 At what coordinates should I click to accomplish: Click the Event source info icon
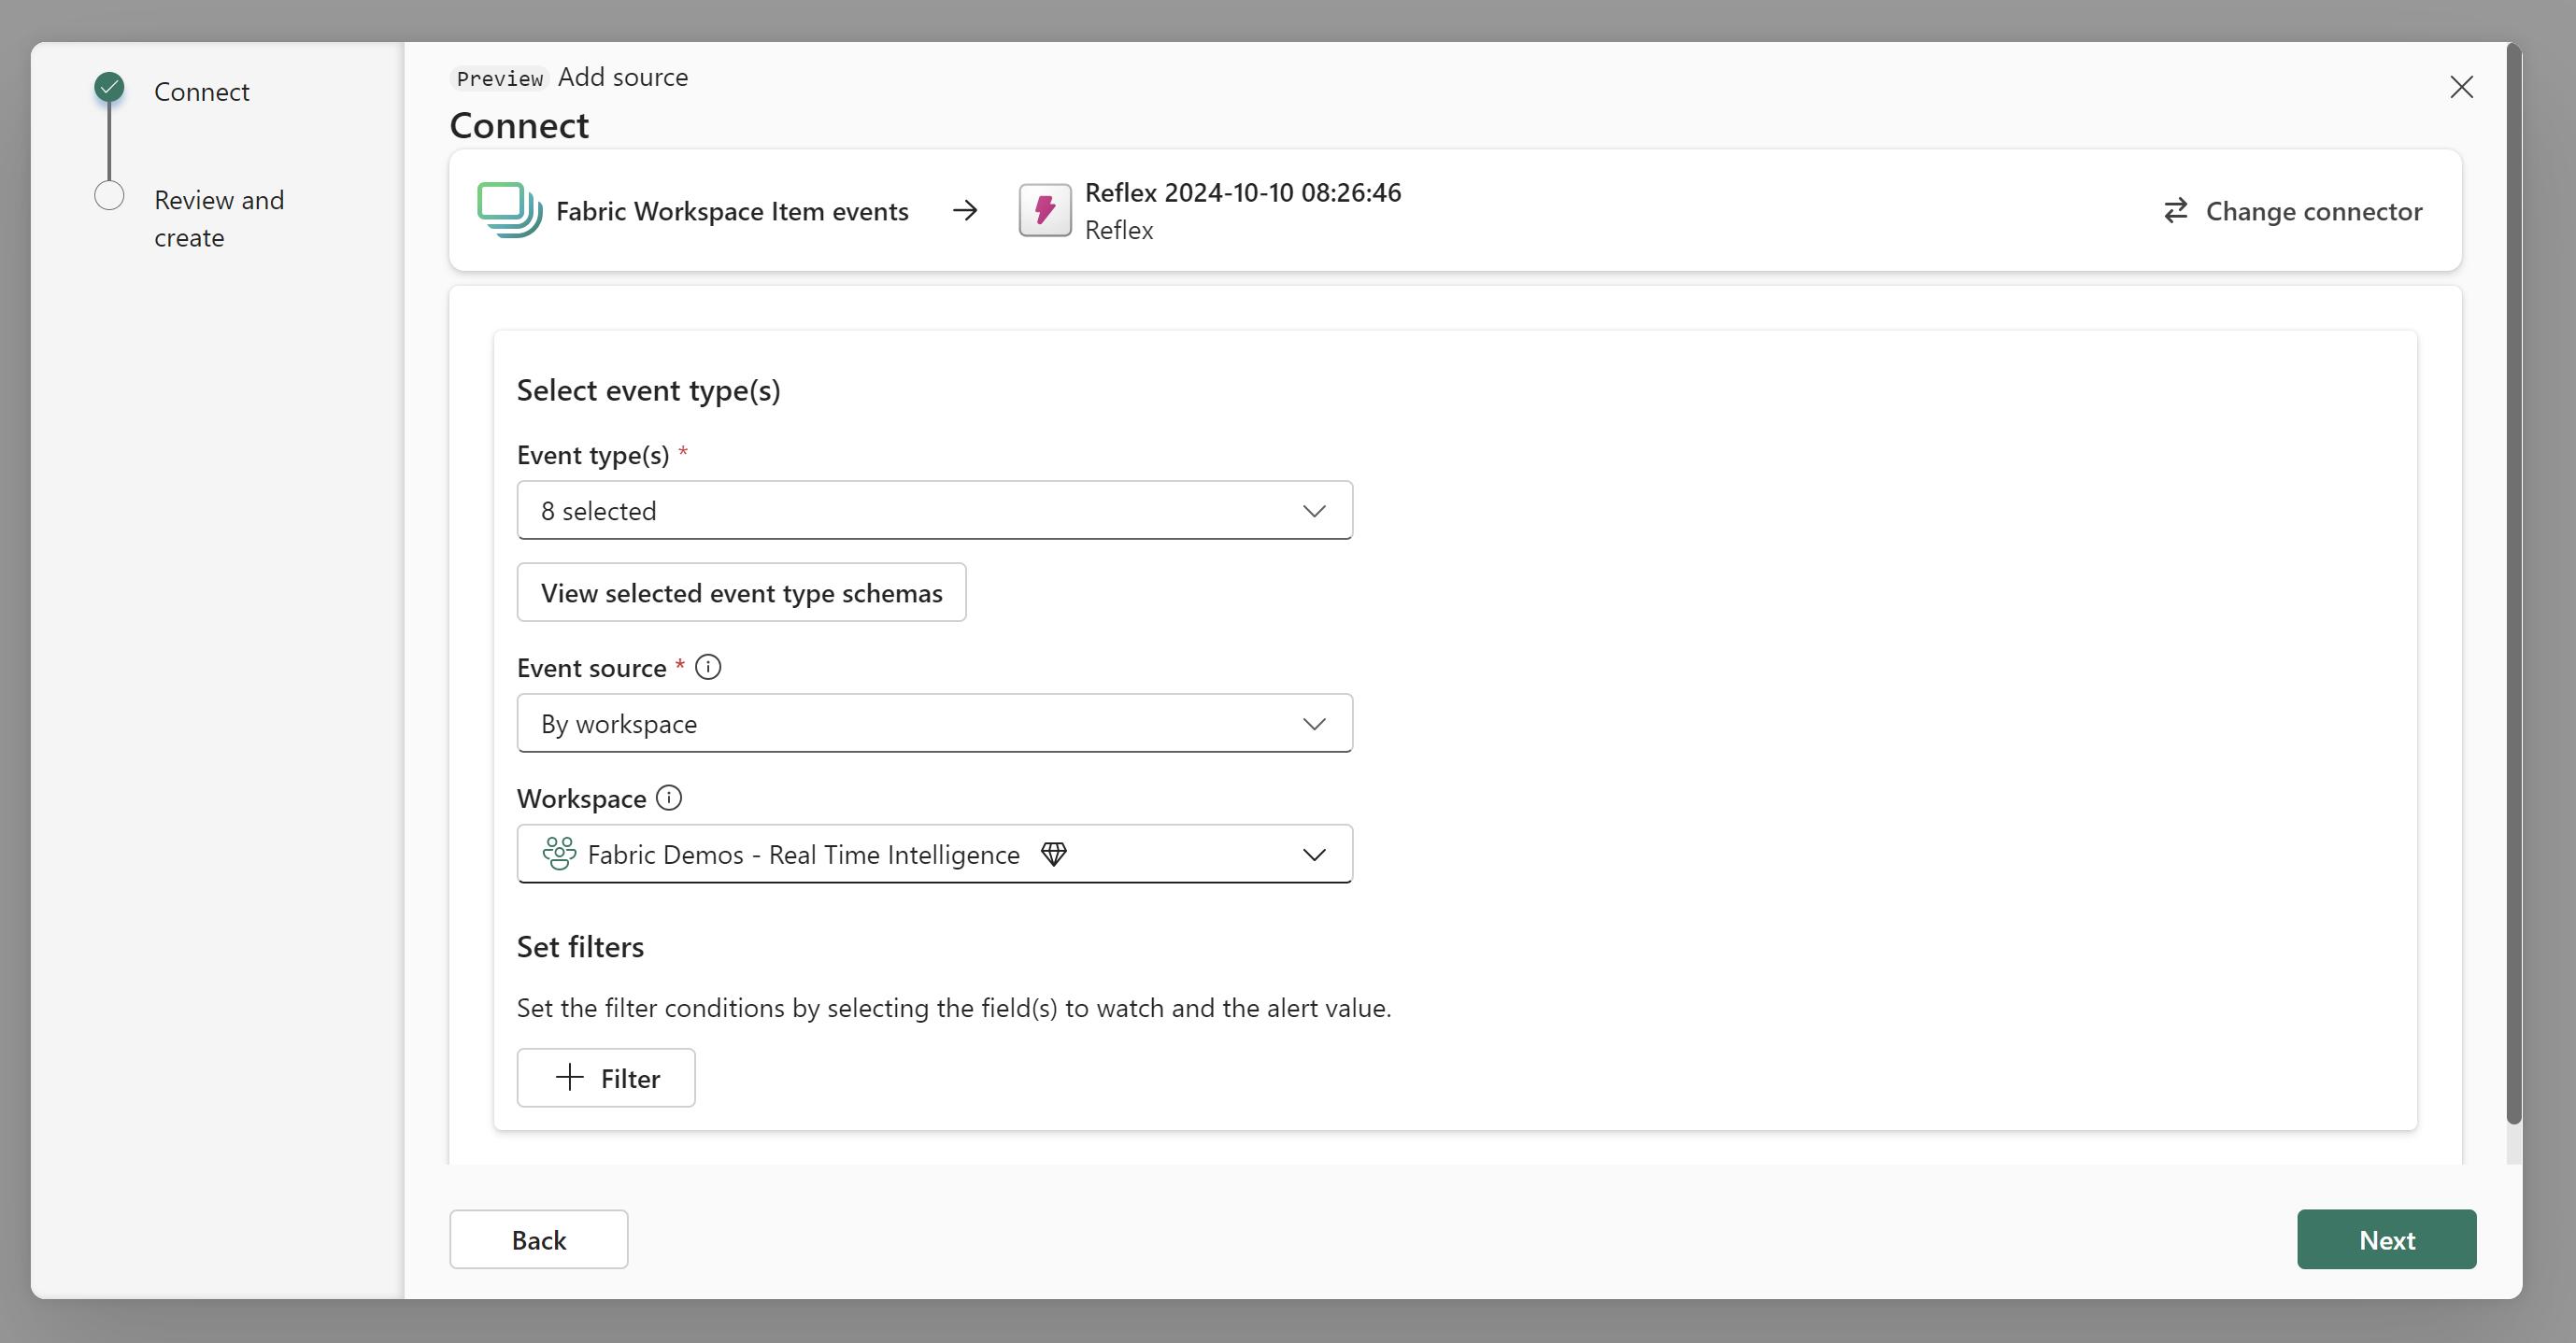point(708,667)
